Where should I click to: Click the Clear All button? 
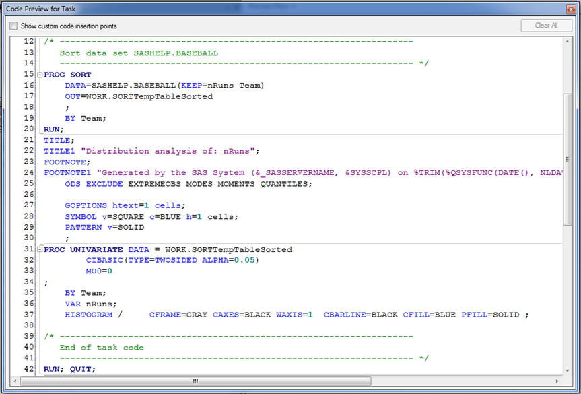point(545,24)
